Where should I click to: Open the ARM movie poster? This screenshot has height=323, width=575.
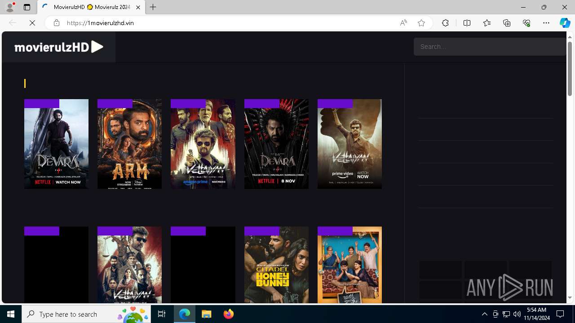129,144
